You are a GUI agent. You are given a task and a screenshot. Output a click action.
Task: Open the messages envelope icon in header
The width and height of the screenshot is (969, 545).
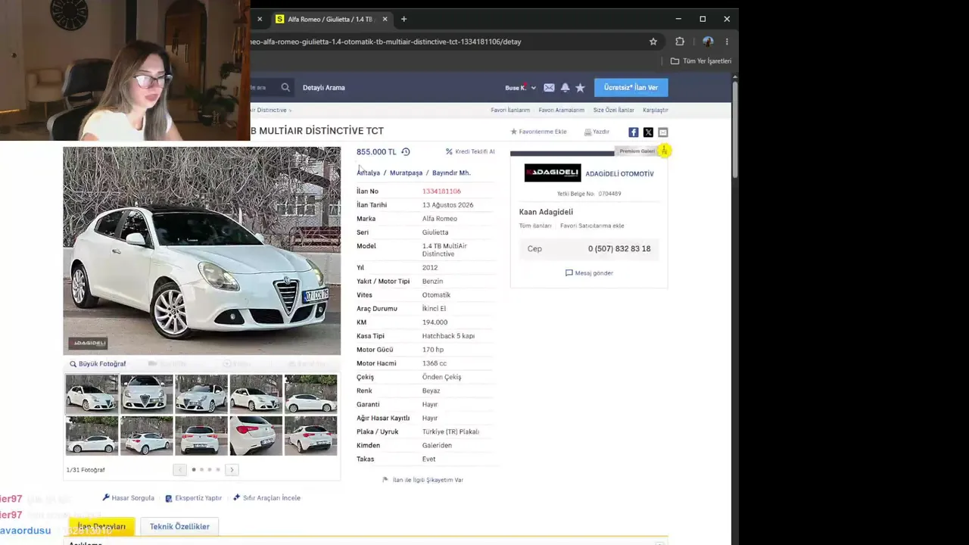(x=549, y=88)
